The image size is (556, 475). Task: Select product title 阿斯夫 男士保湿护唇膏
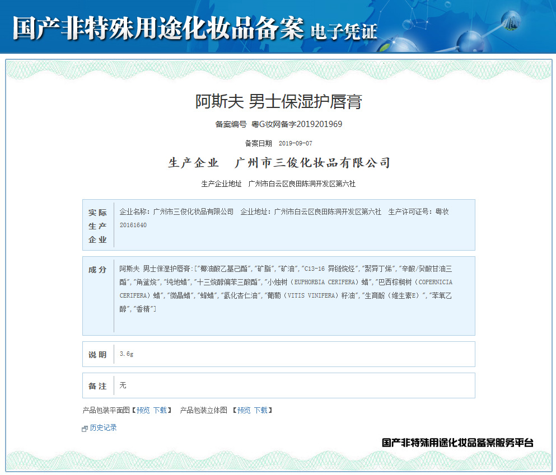point(279,102)
